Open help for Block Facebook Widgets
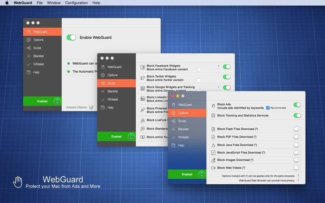Screen dimensions: 325x203 218,67
